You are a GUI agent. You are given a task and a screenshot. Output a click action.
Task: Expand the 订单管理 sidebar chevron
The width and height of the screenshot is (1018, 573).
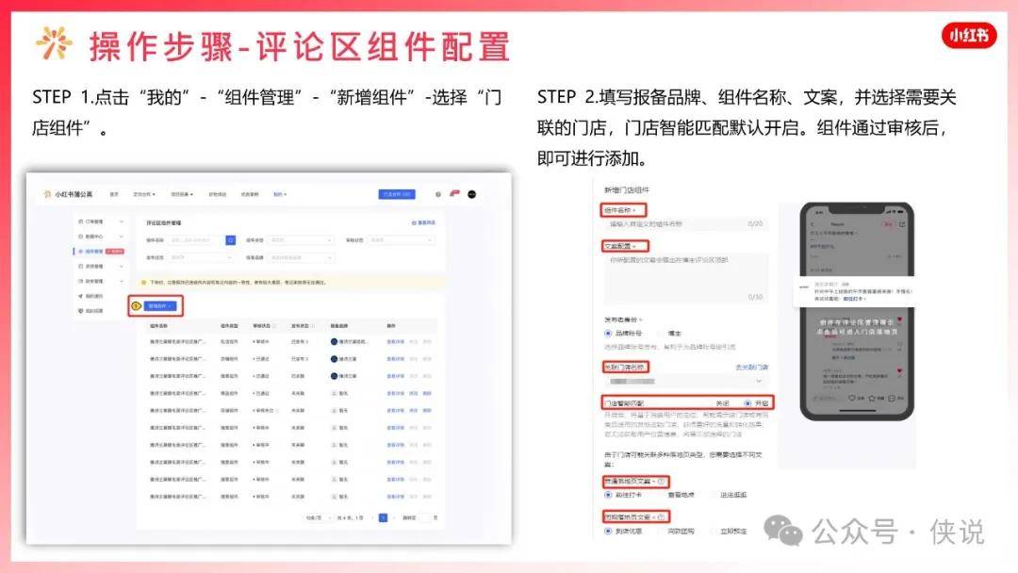[122, 221]
